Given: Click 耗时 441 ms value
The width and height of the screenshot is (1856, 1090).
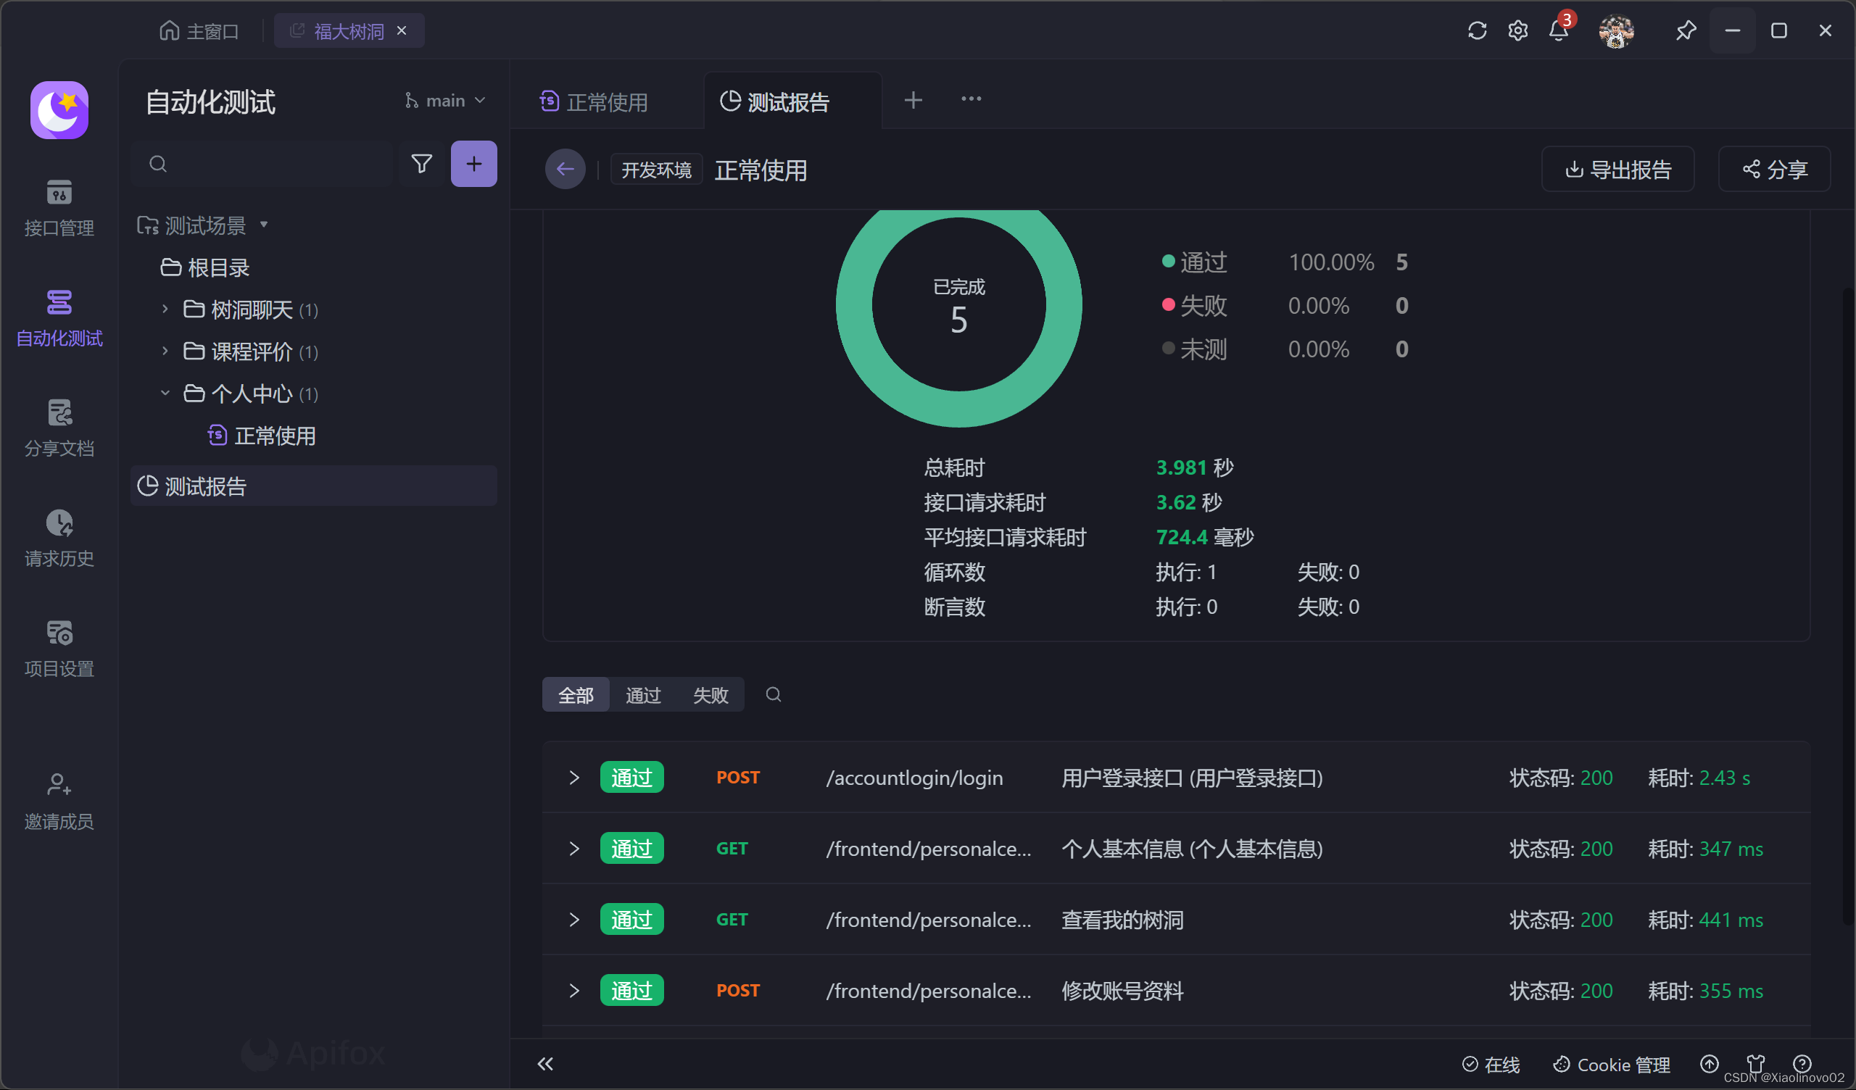Looking at the screenshot, I should pos(1731,919).
